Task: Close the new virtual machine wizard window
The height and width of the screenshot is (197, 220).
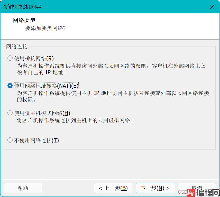Action: [x=212, y=7]
